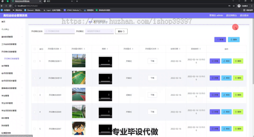Click the purple 新增 add button
This screenshot has width=254, height=137.
click(220, 40)
